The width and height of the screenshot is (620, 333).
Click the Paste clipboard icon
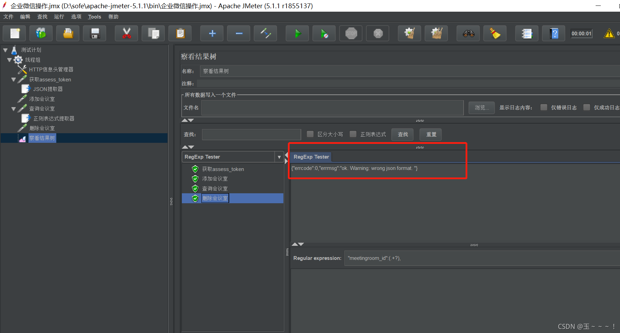(x=180, y=33)
